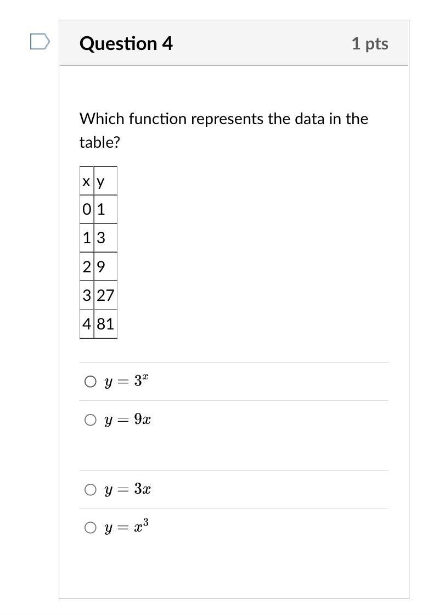
Task: Pick radio button for y = x^3
Action: click(x=91, y=528)
